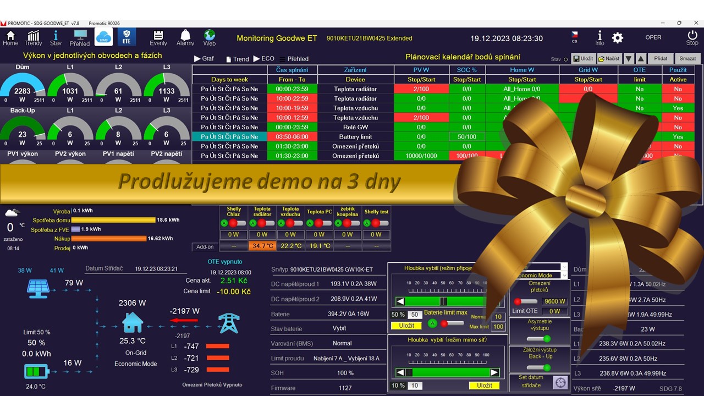Click the house icon in the energy flow
Viewport: 704px width, 396px height.
pos(133,323)
